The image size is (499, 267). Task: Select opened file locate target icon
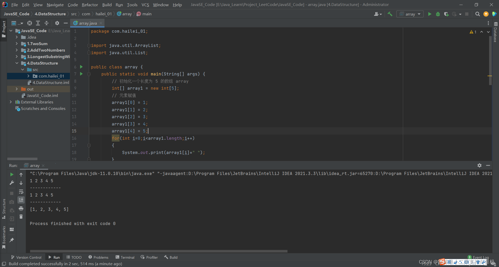click(30, 23)
